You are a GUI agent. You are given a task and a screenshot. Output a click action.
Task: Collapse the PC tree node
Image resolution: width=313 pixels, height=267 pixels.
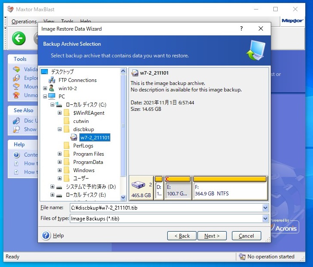tap(45, 97)
